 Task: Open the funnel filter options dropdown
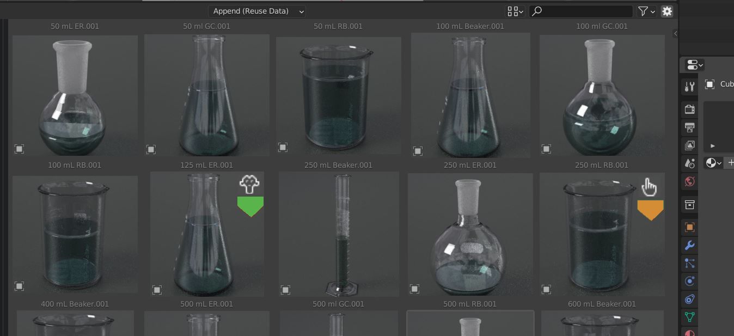pos(646,11)
